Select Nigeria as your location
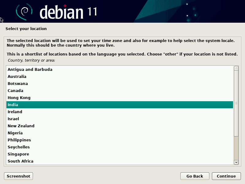The width and height of the screenshot is (245, 184). click(x=15, y=133)
